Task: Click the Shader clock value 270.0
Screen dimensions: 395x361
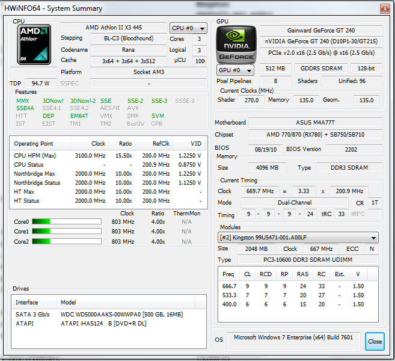Action: 251,100
